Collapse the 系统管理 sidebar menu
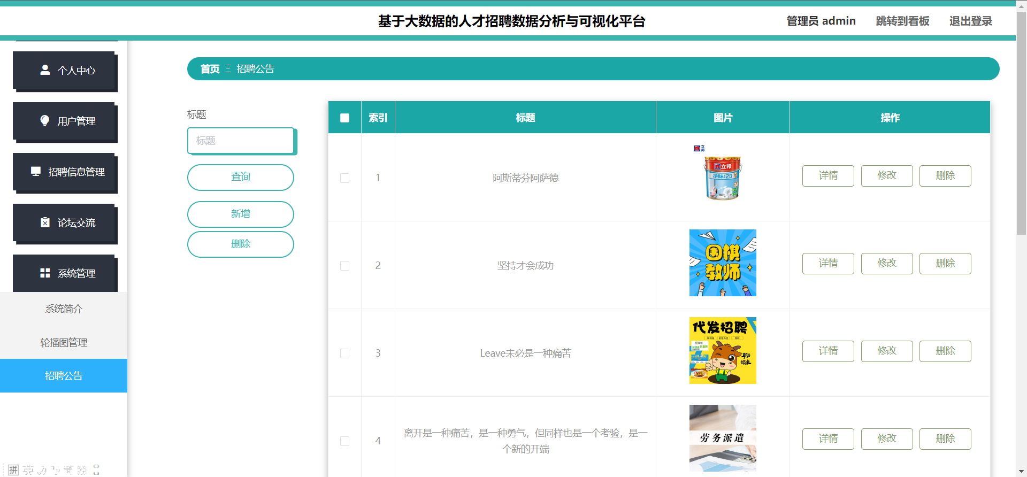 coord(65,273)
